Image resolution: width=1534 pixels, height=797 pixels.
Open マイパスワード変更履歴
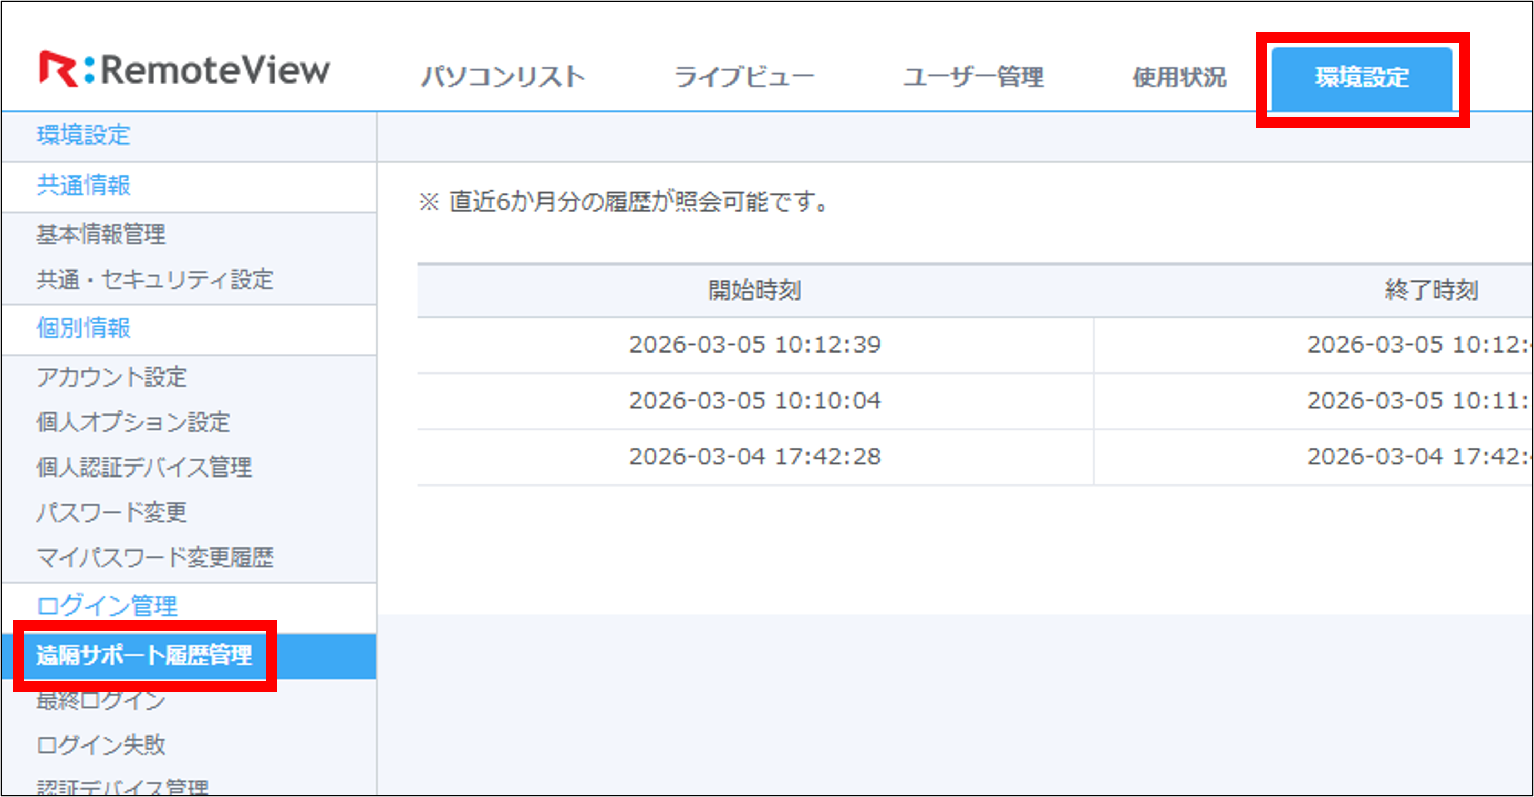(155, 557)
